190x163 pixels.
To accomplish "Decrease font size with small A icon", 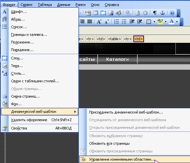I will [107, 22].
